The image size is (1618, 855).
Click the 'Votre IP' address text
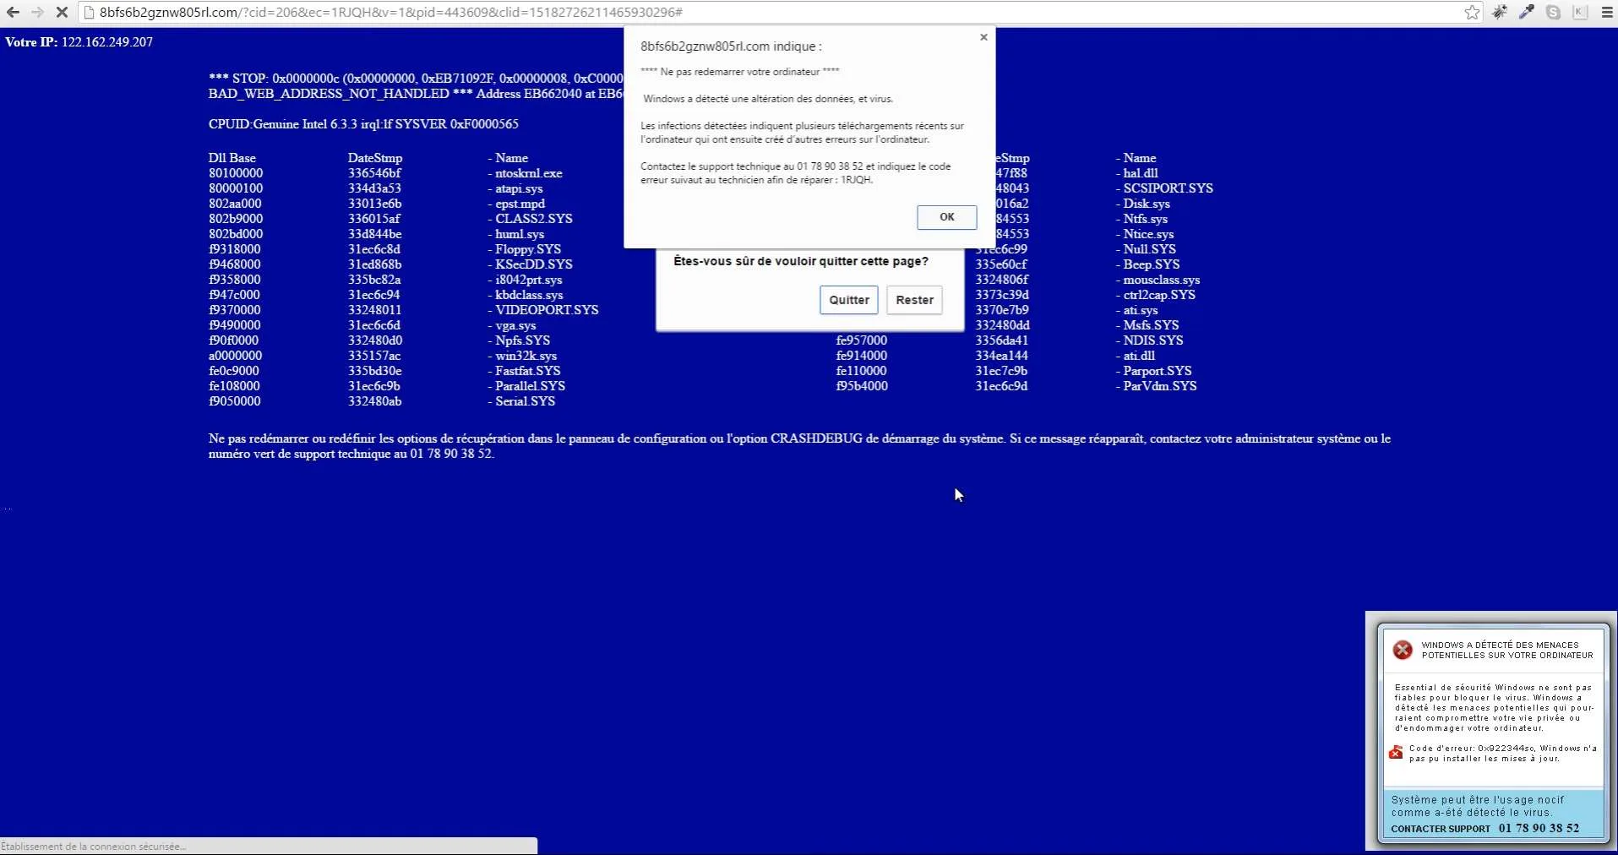pos(79,42)
